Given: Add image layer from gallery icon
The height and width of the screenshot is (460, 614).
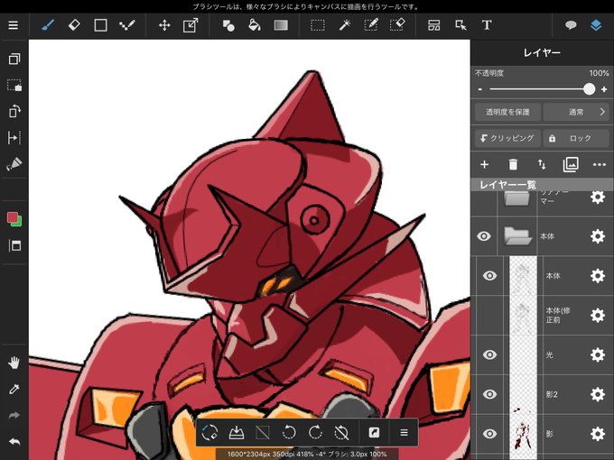Looking at the screenshot, I should click(x=571, y=165).
